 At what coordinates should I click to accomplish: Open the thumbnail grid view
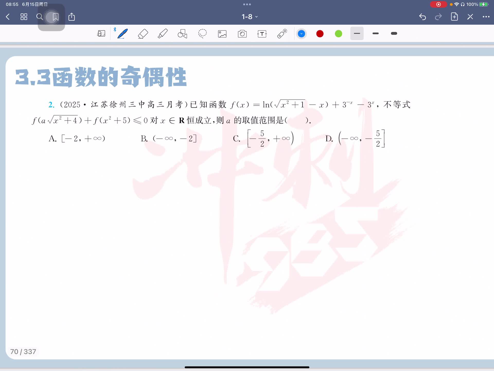[x=24, y=17]
